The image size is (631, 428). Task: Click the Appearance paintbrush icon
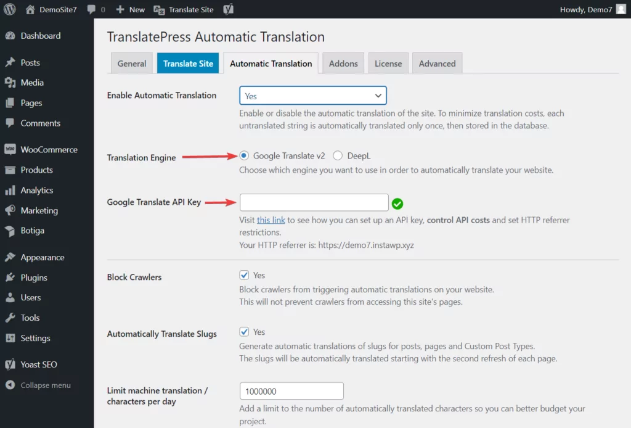tap(10, 257)
